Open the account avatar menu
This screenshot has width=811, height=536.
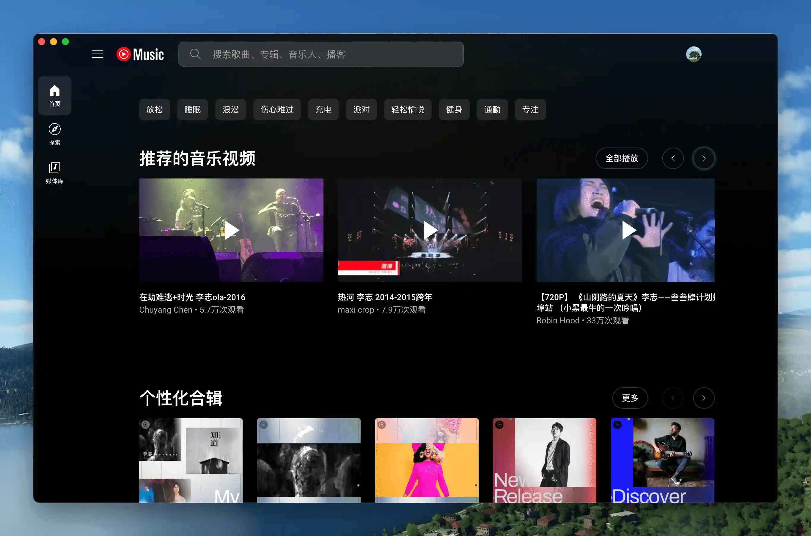click(694, 54)
